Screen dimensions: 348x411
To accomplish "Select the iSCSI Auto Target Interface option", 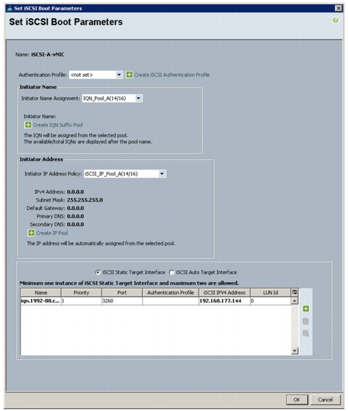I will point(171,272).
